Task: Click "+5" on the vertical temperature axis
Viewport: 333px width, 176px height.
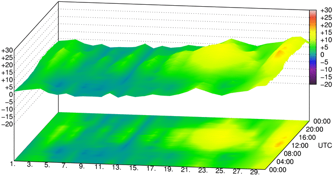Action: 9,87
